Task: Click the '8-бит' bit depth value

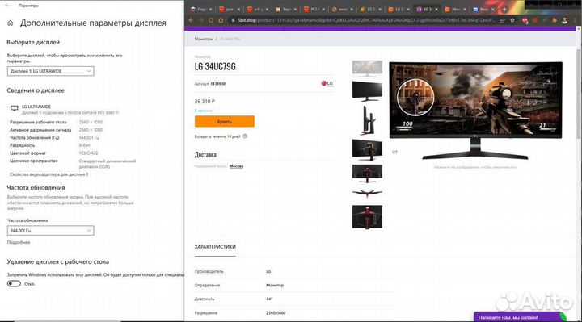Action: pos(85,145)
